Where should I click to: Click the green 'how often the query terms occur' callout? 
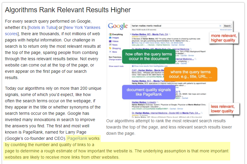[149, 56]
